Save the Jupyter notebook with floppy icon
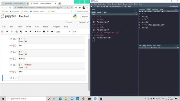This screenshot has width=180, height=101. (2, 31)
